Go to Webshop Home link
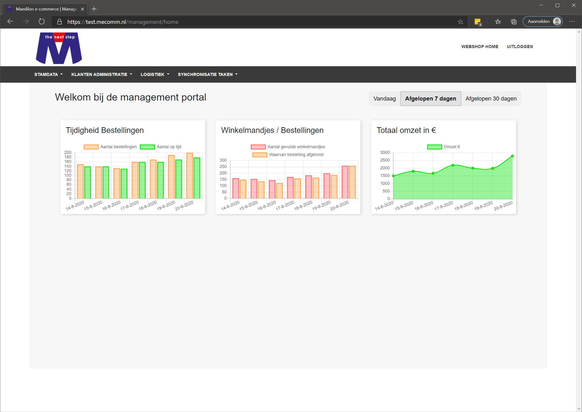Image resolution: width=582 pixels, height=412 pixels. [479, 47]
